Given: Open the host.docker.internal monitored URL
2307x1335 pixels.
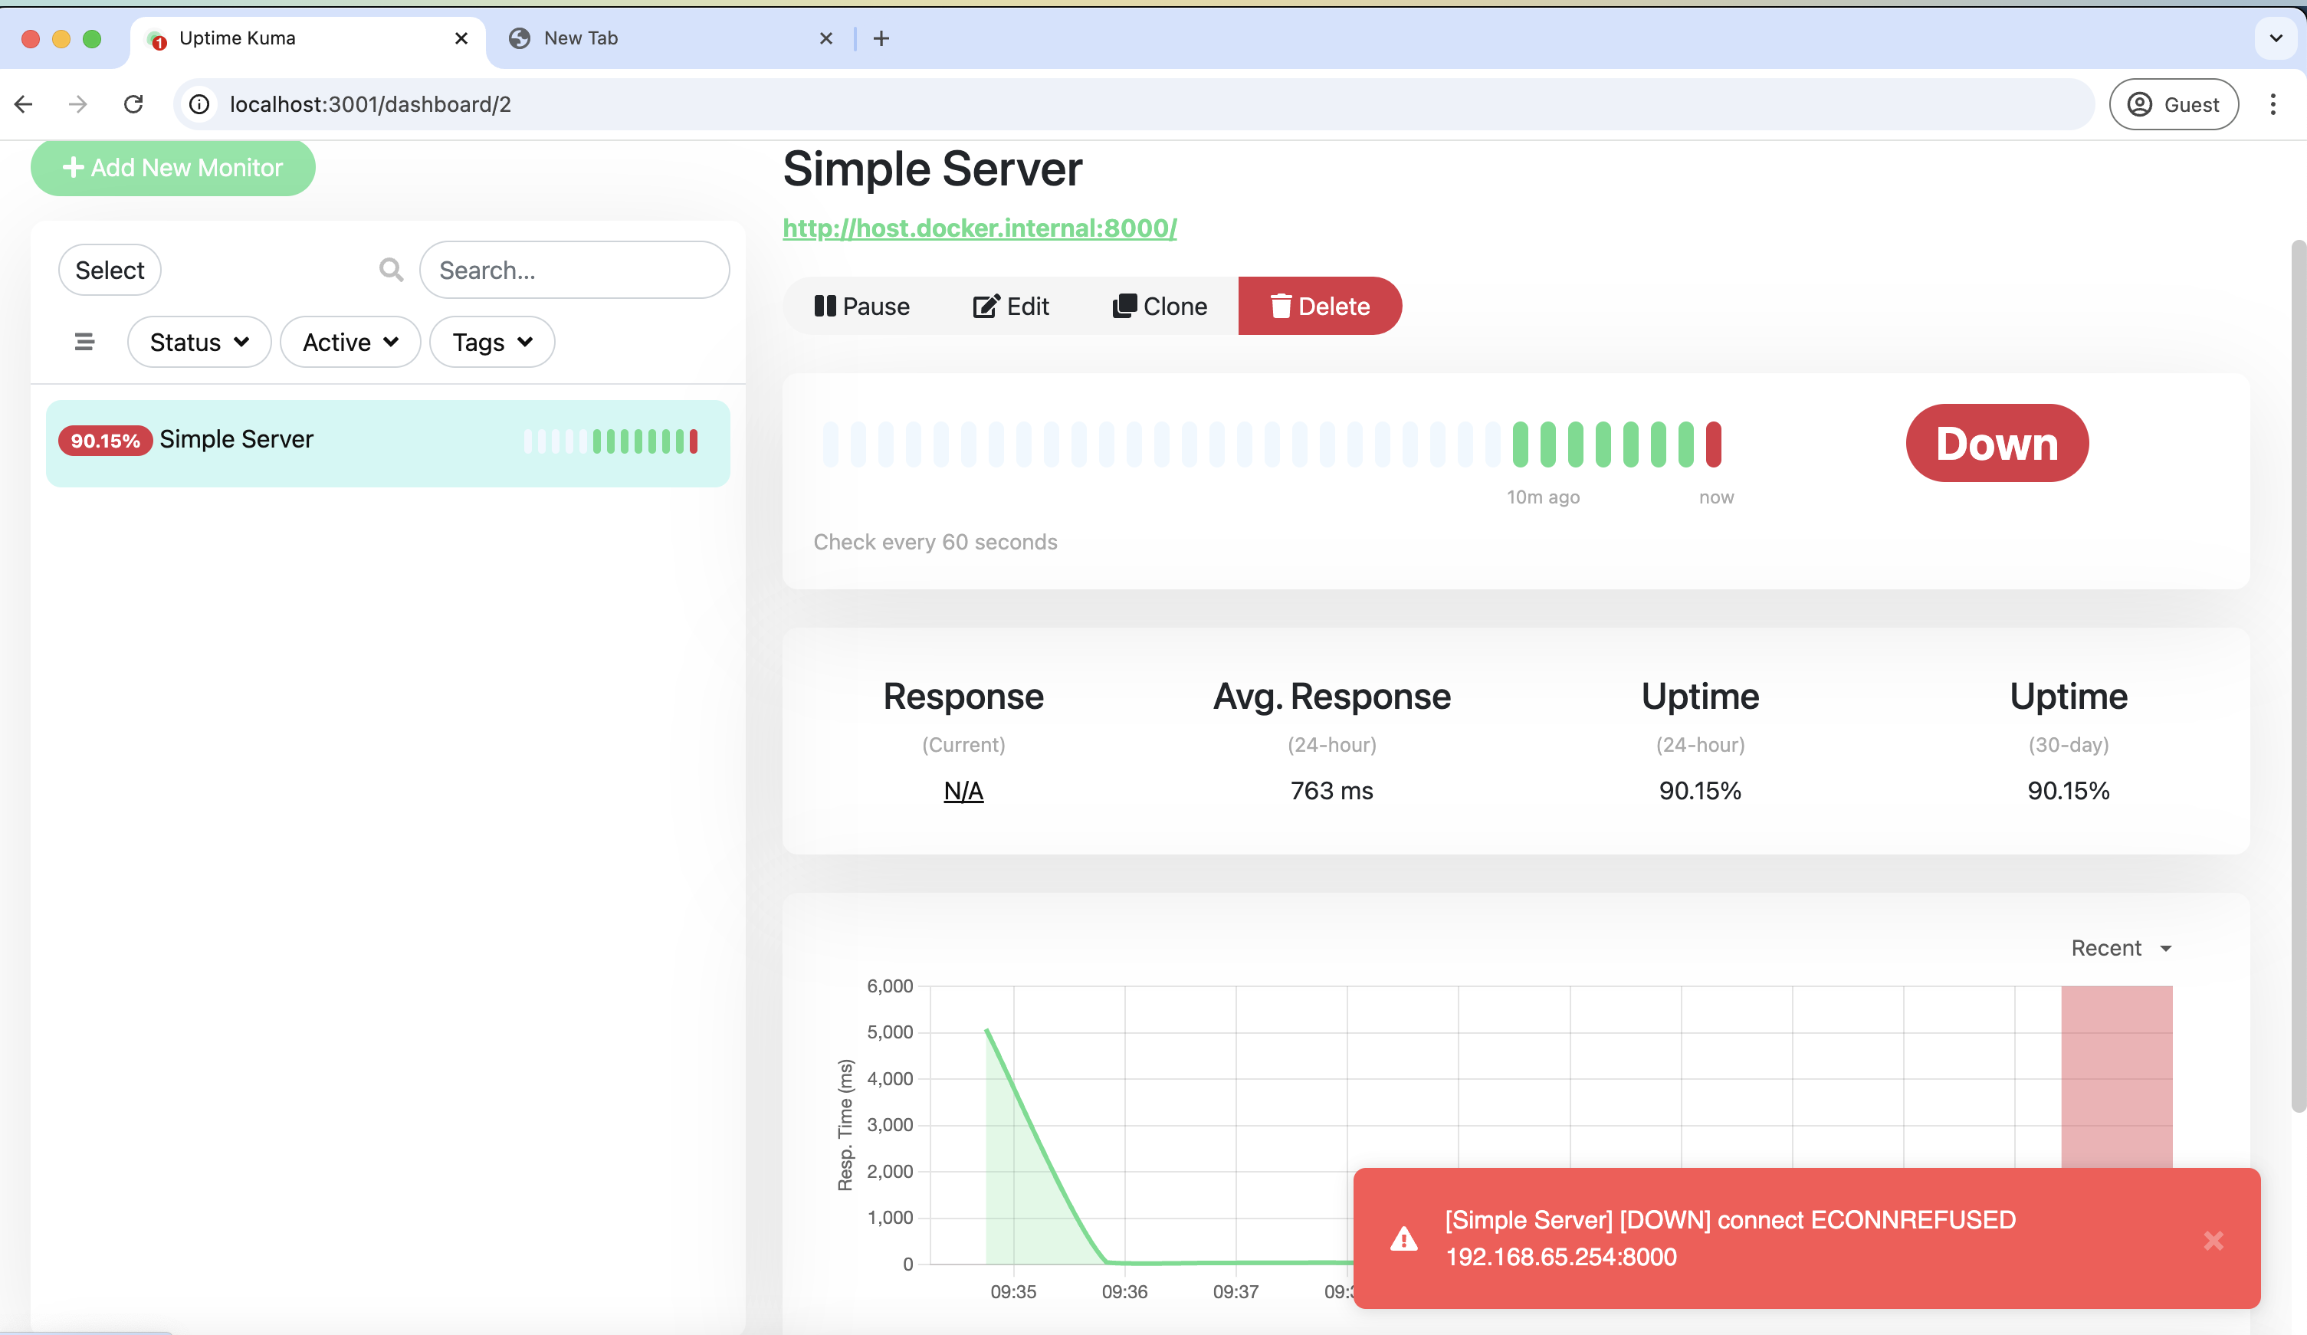Looking at the screenshot, I should tap(979, 228).
